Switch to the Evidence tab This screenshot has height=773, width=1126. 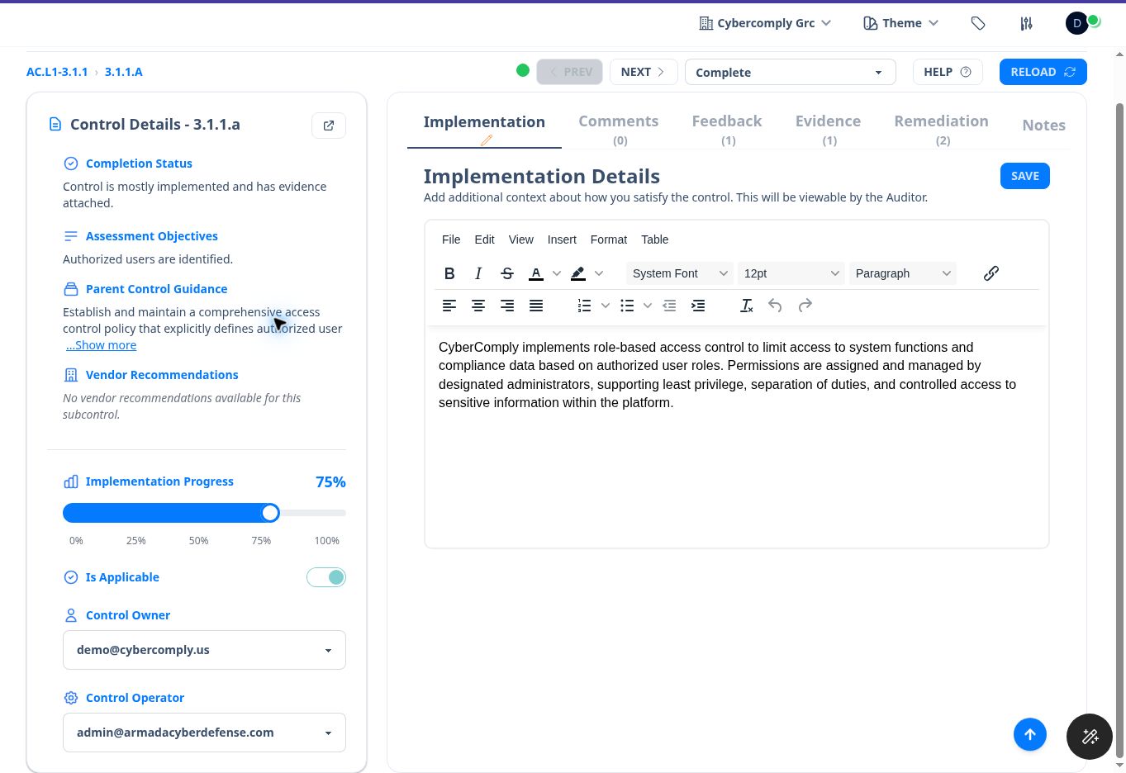pos(828,129)
